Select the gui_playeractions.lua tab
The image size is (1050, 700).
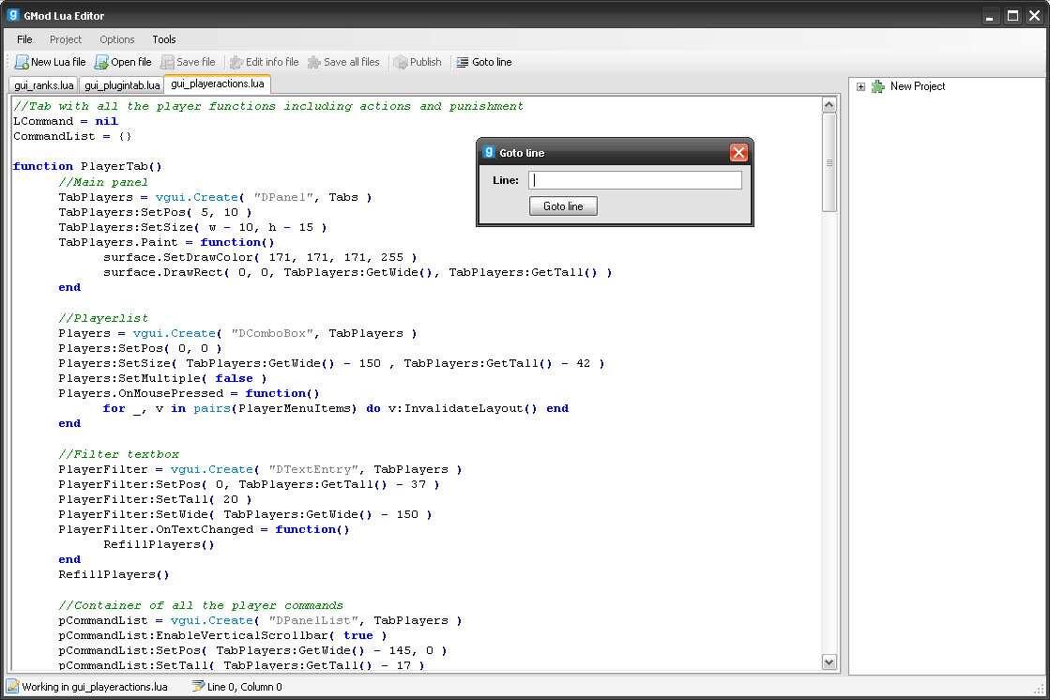tap(218, 84)
